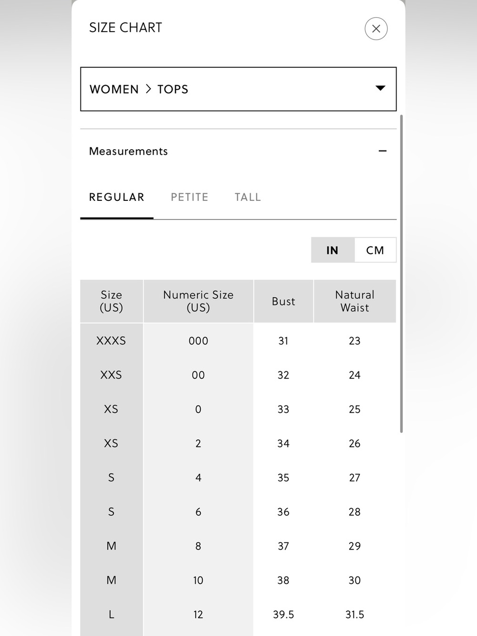Click numeric size 000 cell
The image size is (477, 636).
tap(198, 341)
